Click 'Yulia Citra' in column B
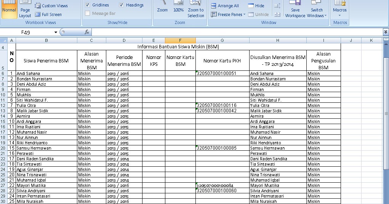The image size is (389, 204). click(x=46, y=105)
